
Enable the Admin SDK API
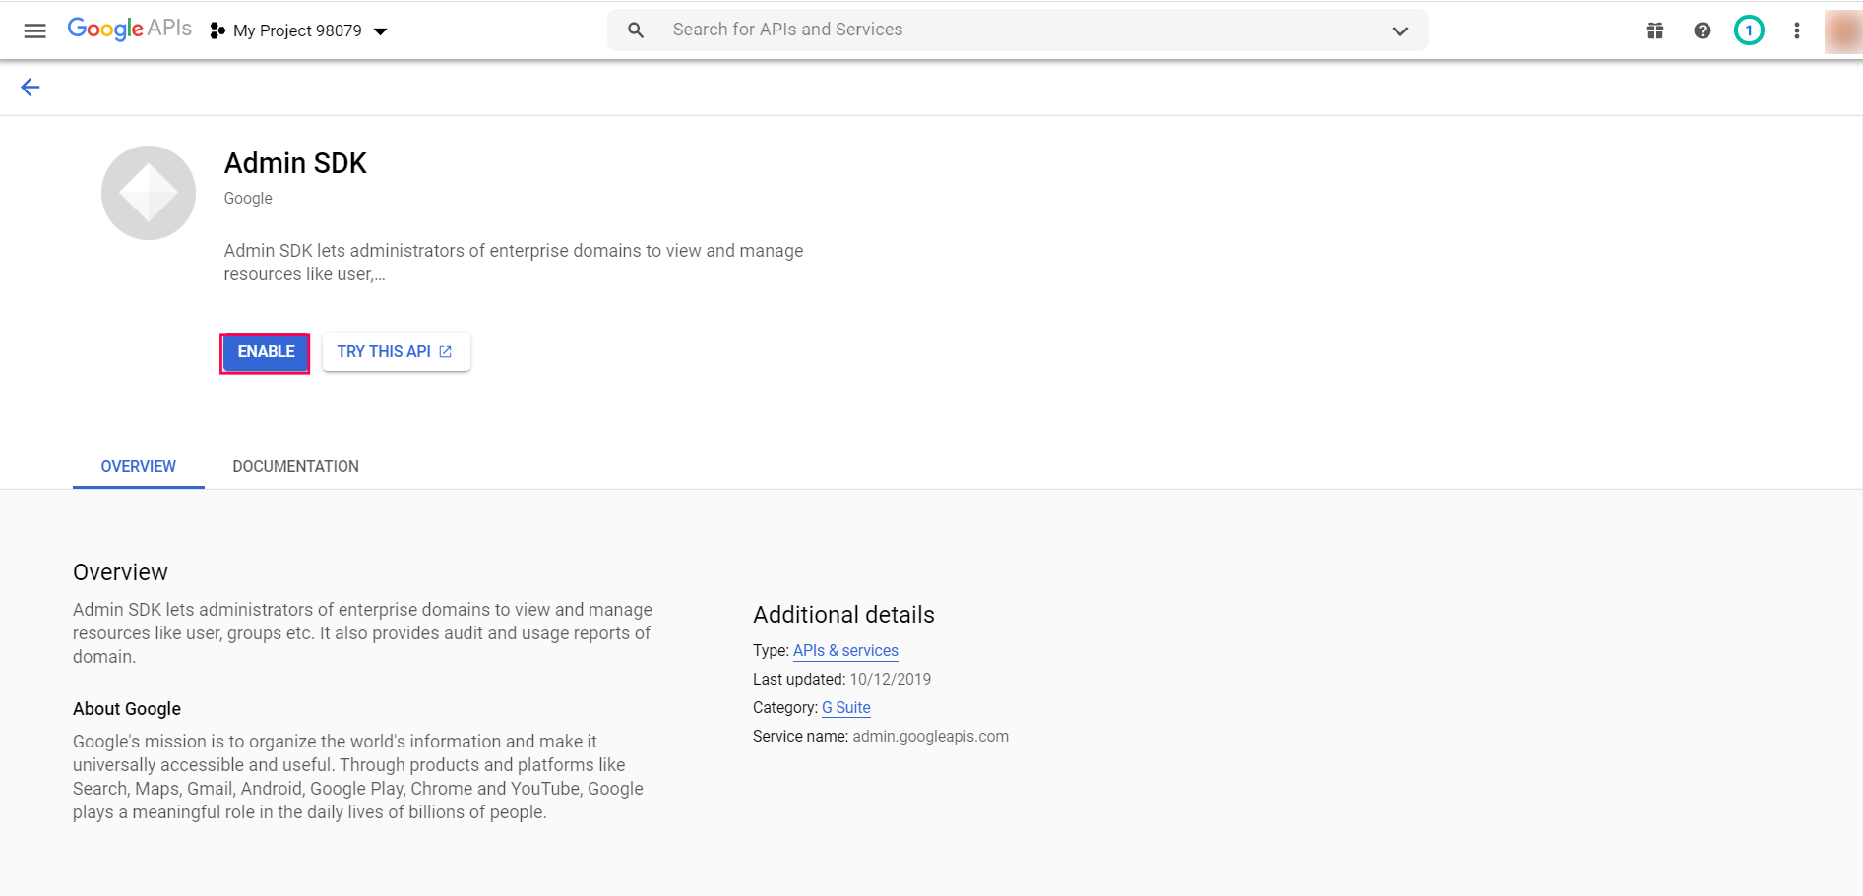266,352
